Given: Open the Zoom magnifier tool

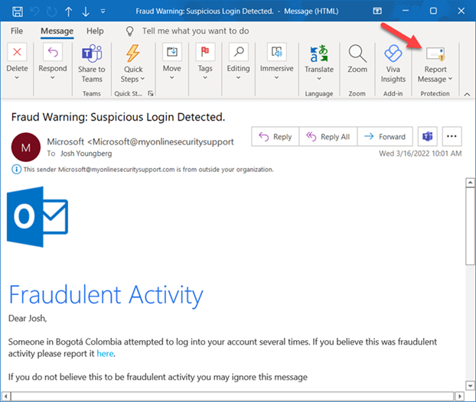Looking at the screenshot, I should [357, 60].
